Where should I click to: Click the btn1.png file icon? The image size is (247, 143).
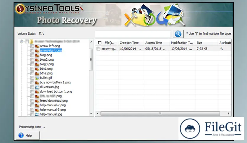(37, 69)
